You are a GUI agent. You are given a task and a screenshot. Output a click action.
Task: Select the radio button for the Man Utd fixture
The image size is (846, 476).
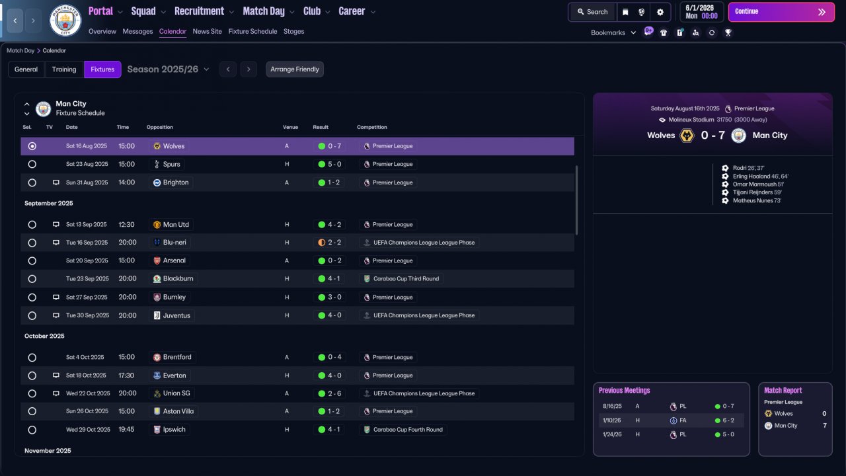(x=32, y=225)
